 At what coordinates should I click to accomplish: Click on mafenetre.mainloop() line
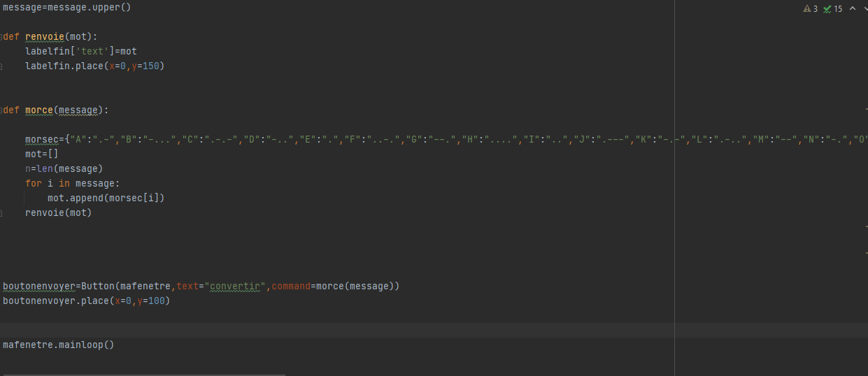(58, 345)
